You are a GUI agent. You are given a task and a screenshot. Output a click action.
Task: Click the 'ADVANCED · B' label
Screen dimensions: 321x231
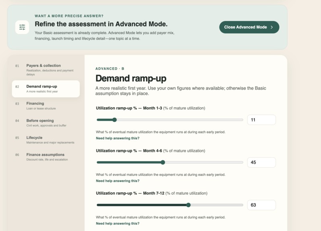[110, 69]
